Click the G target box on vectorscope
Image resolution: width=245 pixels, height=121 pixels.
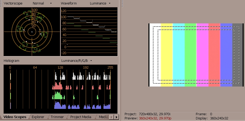tap(24, 46)
